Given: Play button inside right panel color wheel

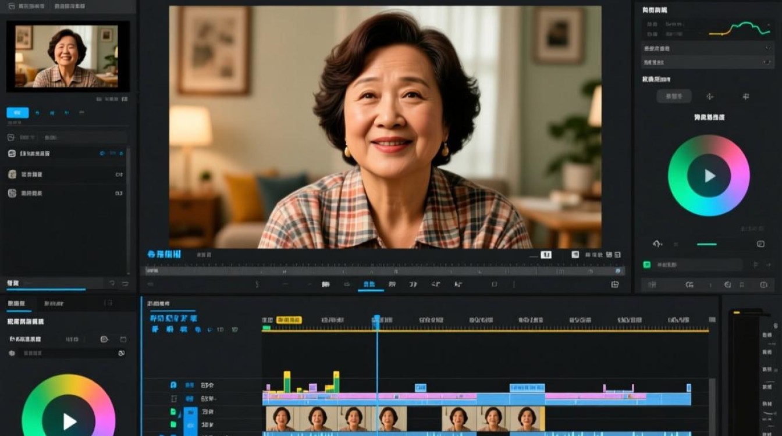Looking at the screenshot, I should coord(709,176).
